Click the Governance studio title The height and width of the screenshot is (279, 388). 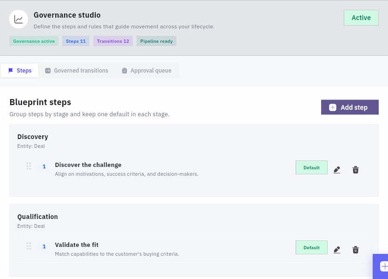[x=67, y=15]
